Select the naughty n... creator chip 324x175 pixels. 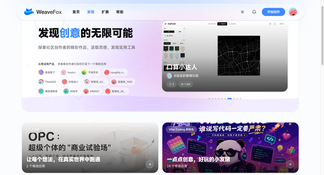pos(115,72)
